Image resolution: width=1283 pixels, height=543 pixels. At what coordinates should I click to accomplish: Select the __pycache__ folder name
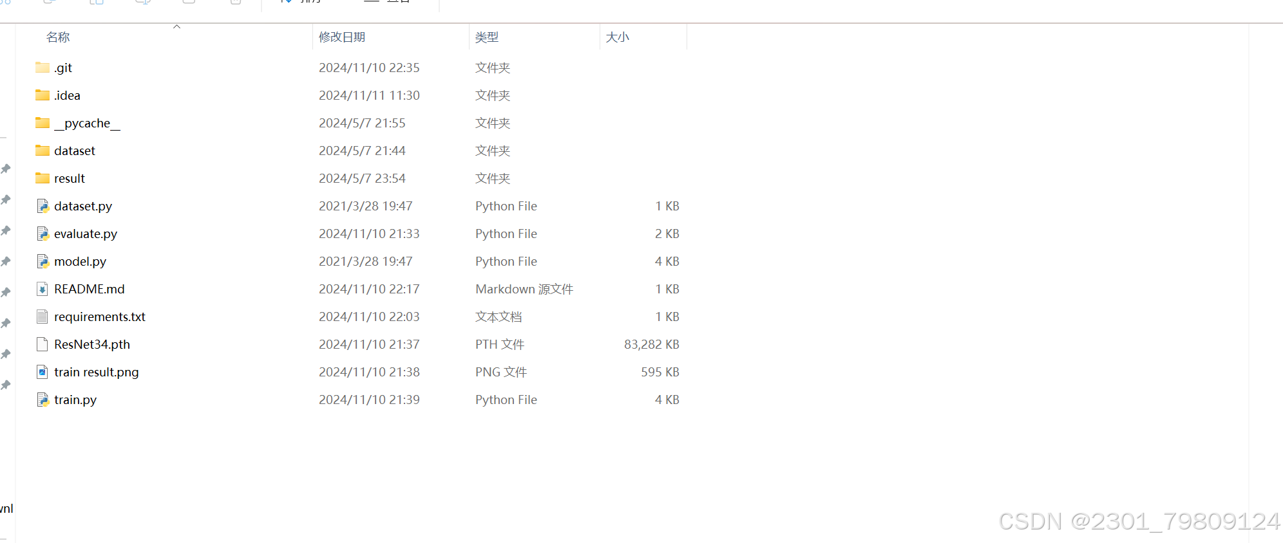click(x=87, y=123)
